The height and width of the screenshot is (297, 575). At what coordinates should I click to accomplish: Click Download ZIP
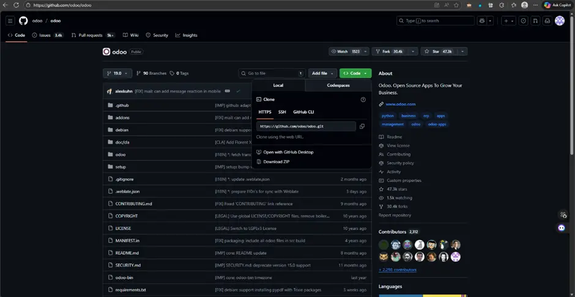276,161
